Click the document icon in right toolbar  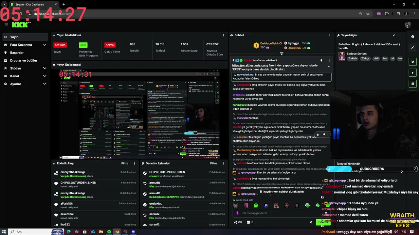(412, 84)
